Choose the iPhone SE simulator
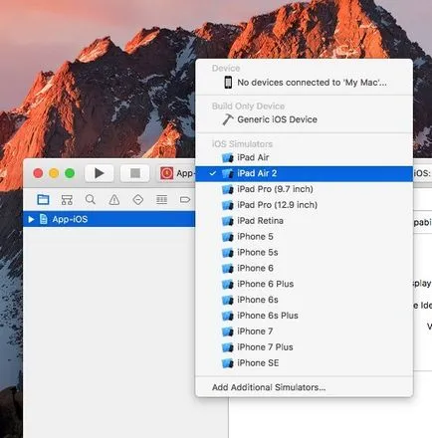 (305, 363)
